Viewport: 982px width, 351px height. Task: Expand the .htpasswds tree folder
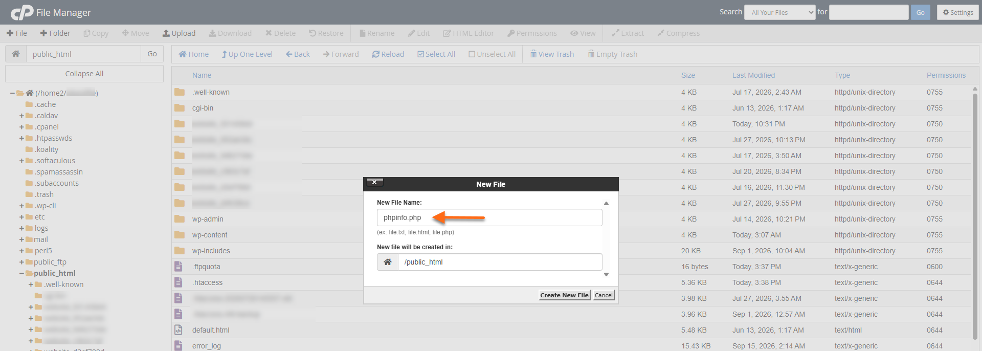pyautogui.click(x=21, y=138)
